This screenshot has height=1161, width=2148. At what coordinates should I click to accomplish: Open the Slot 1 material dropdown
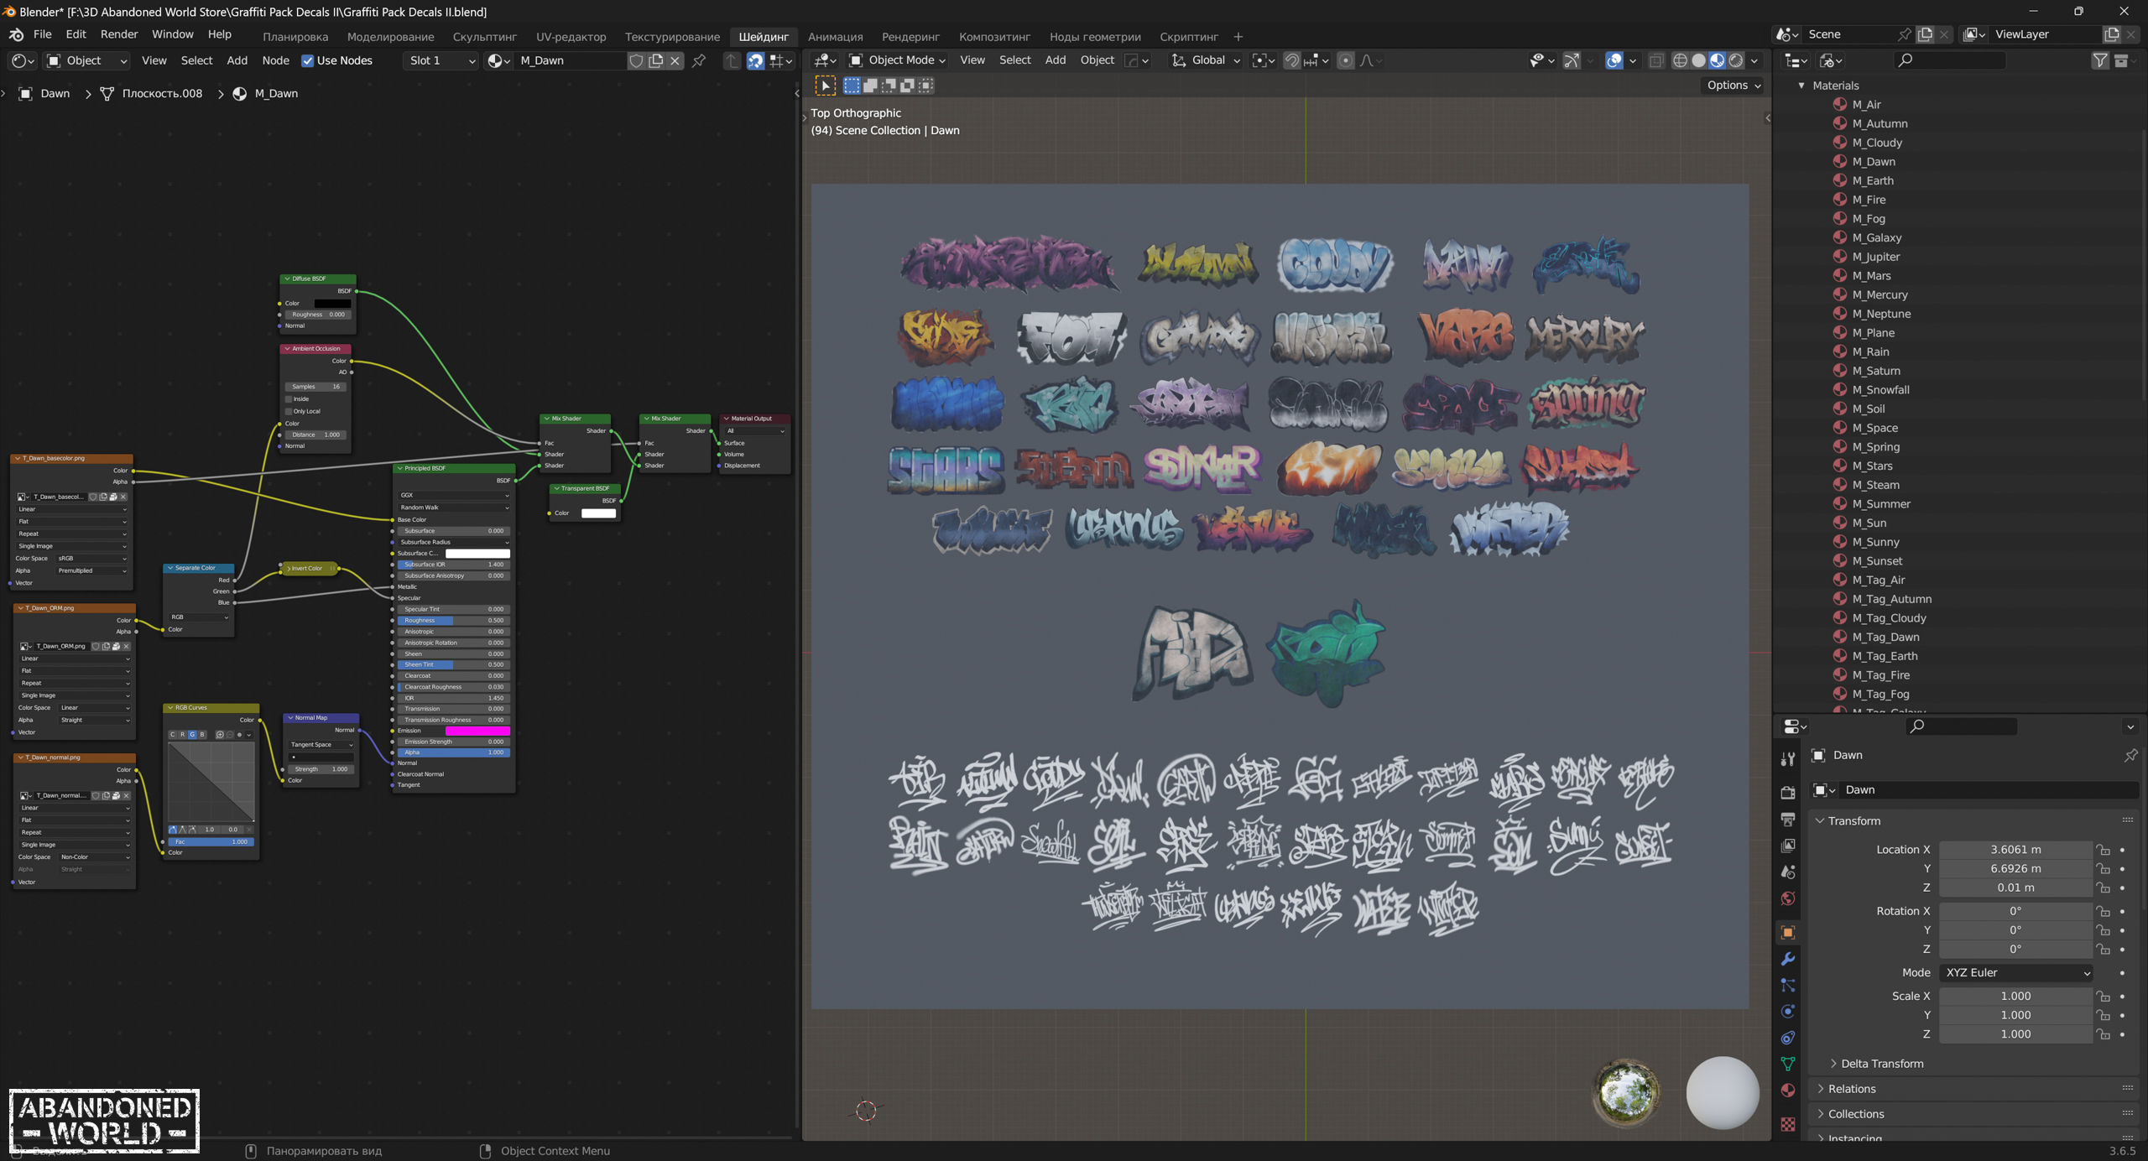[x=441, y=60]
